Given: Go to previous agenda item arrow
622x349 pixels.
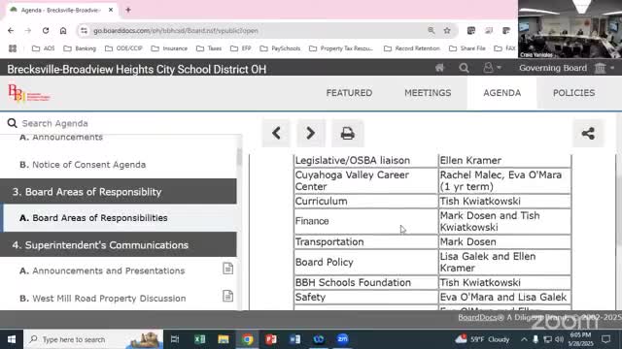Looking at the screenshot, I should [x=276, y=133].
